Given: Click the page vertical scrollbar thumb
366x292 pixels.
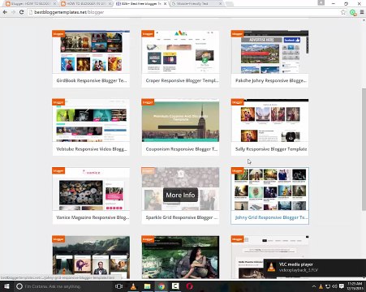Looking at the screenshot, I should click(x=364, y=148).
